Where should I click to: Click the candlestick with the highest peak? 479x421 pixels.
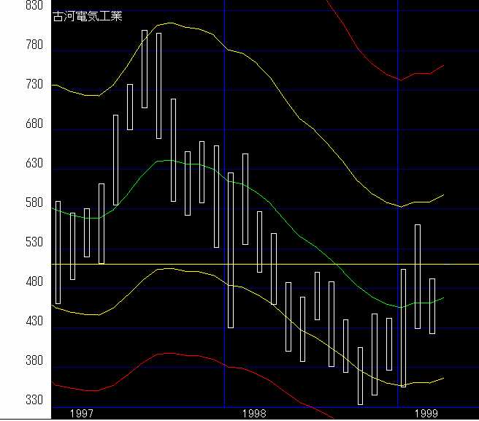145,69
